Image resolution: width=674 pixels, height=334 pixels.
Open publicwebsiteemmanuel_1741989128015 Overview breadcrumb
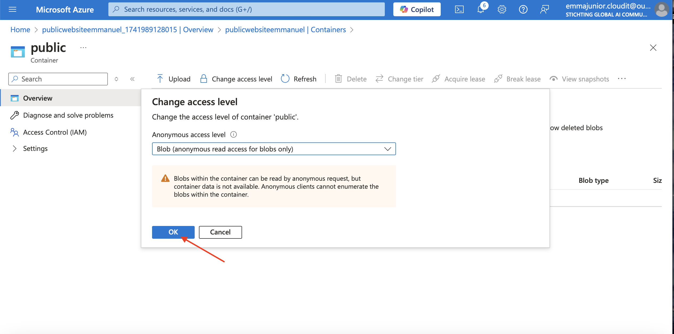128,30
